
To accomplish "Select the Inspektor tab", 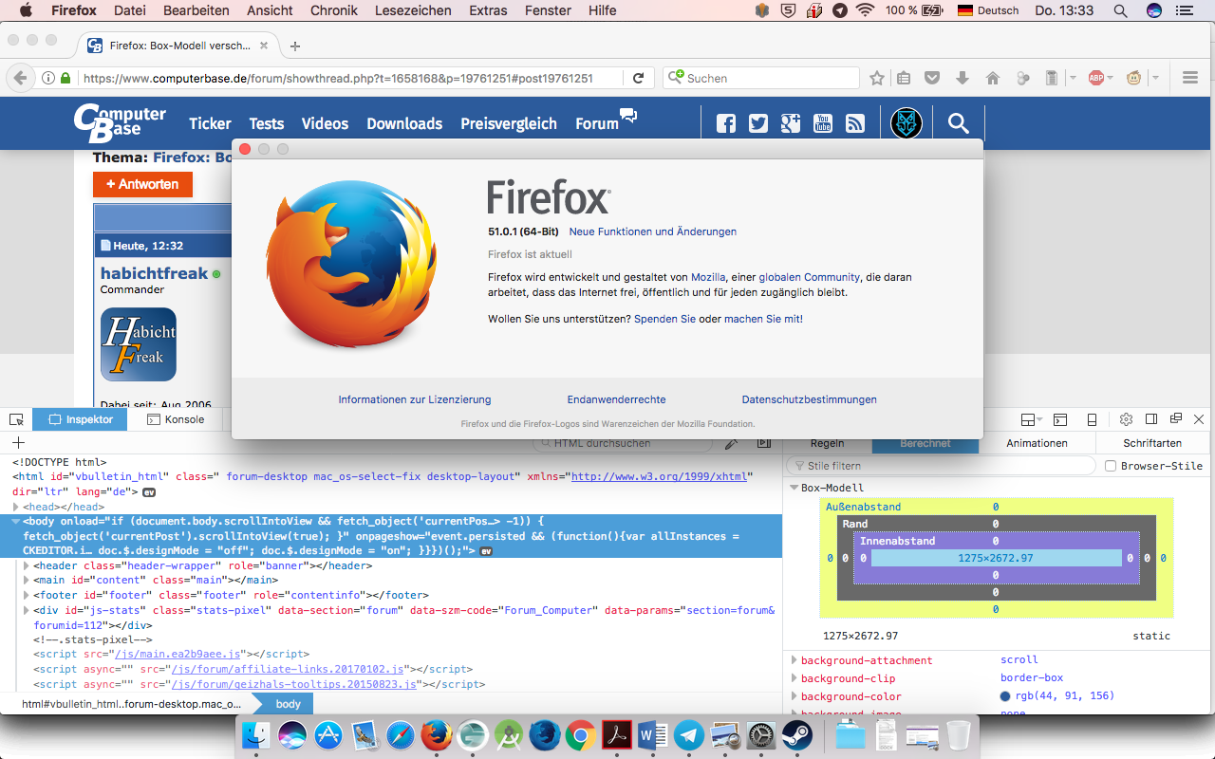I will (x=81, y=419).
